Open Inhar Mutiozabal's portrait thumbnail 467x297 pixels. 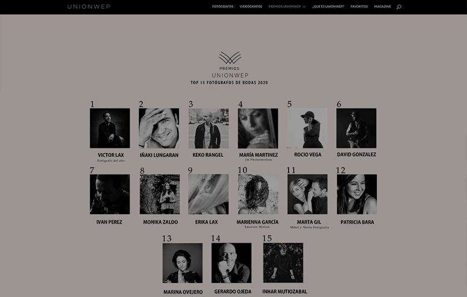click(x=283, y=263)
